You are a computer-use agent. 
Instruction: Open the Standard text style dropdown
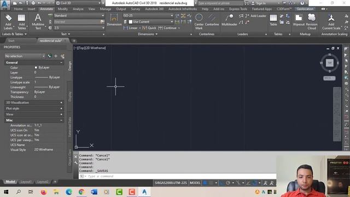[x=79, y=16]
